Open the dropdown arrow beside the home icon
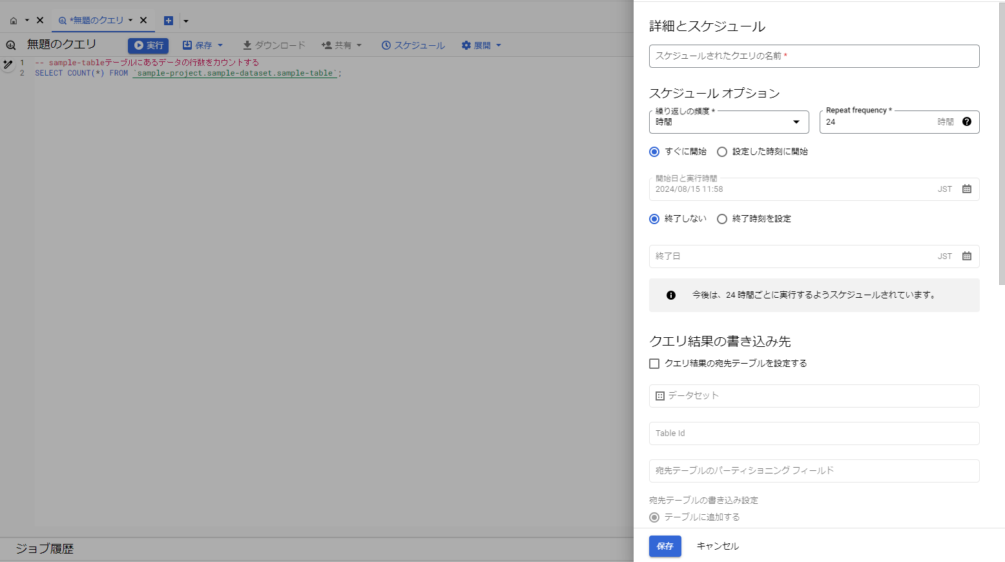Image resolution: width=1005 pixels, height=562 pixels. (x=27, y=21)
